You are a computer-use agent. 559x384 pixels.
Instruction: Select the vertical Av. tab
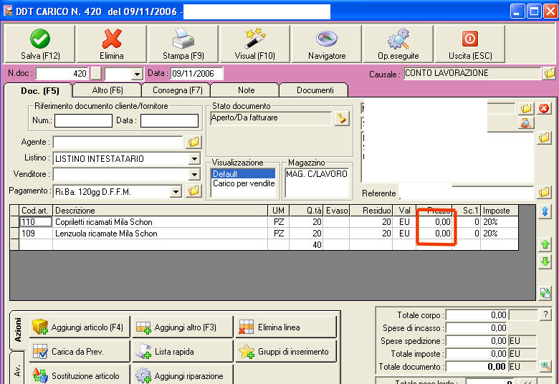coord(17,370)
